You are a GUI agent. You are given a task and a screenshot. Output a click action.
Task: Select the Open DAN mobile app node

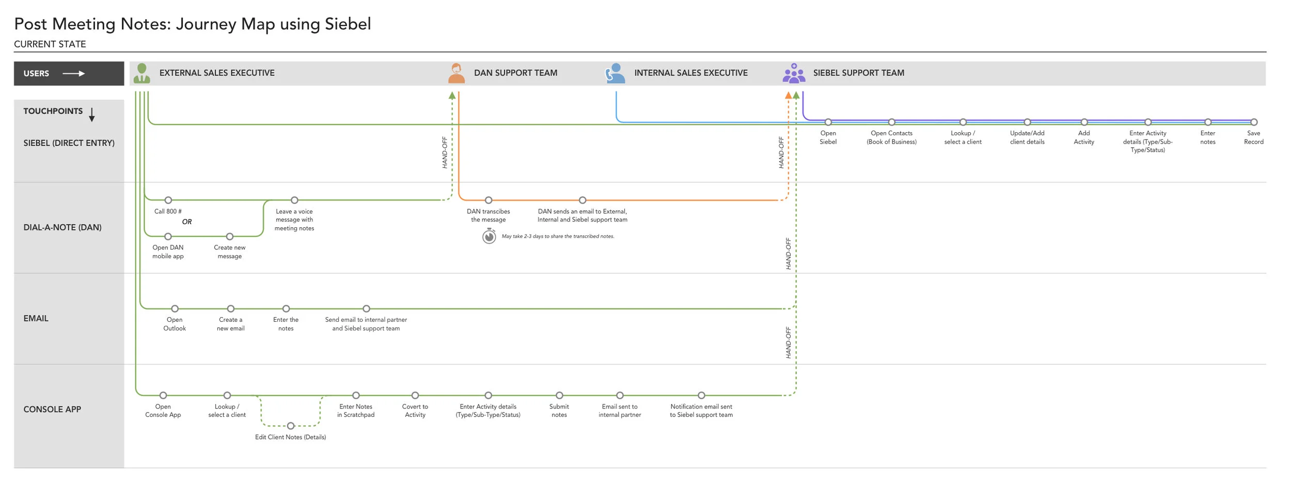(x=168, y=237)
